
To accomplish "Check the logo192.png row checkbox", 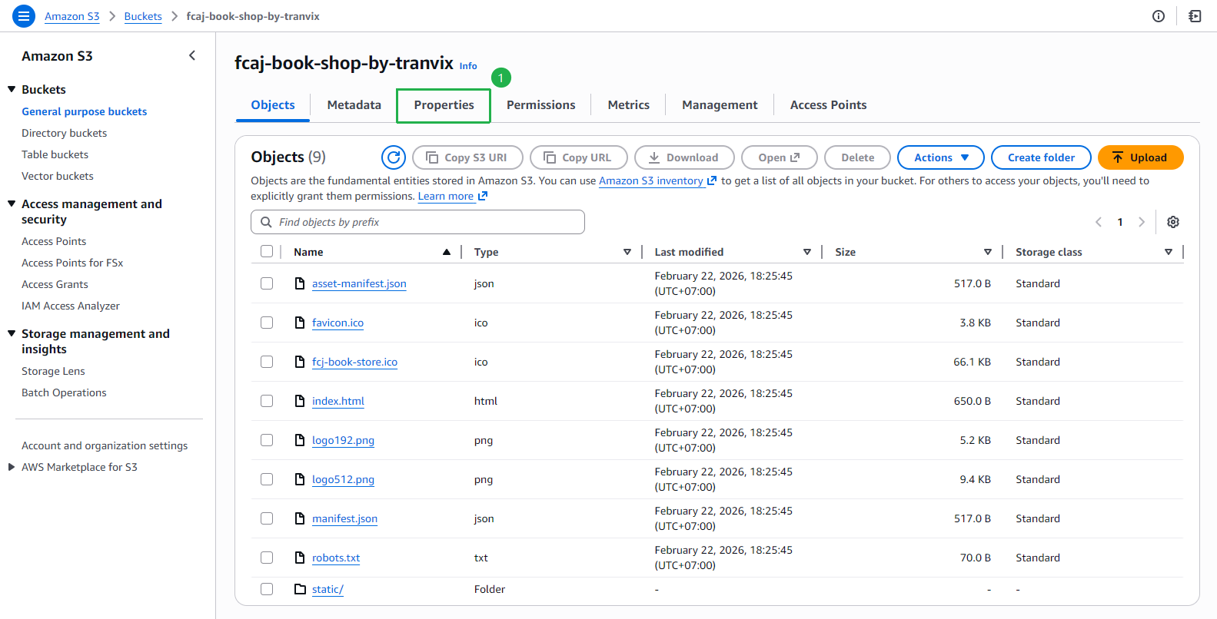I will pyautogui.click(x=267, y=440).
